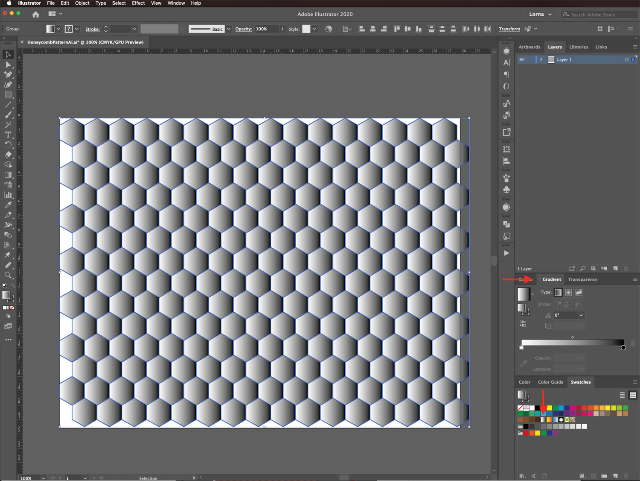Viewport: 640px width, 481px height.
Task: Open Lorna workspace dropdown
Action: (x=541, y=14)
